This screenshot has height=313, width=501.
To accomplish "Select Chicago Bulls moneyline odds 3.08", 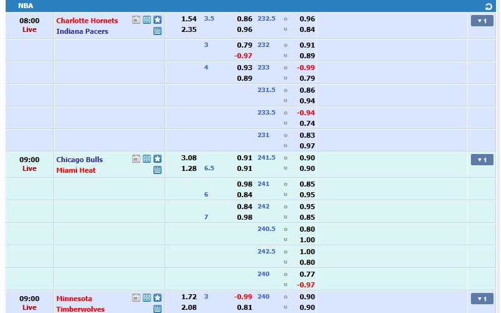I will click(x=189, y=158).
